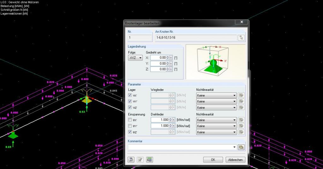Click the Z rotation angle field
The height and width of the screenshot is (169, 323).
[158, 69]
